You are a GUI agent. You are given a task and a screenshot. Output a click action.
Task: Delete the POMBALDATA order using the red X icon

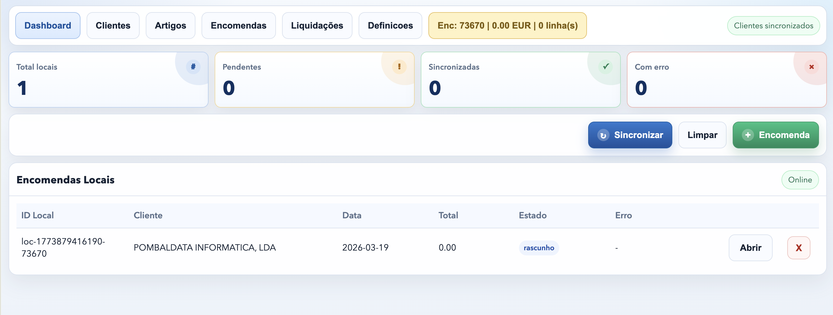[799, 247]
